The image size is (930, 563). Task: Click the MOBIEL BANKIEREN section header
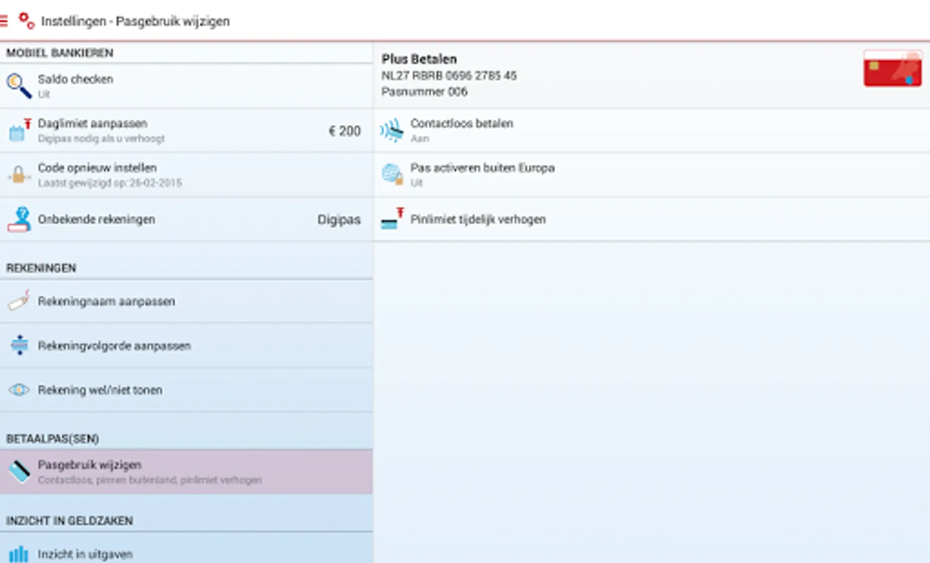[x=59, y=53]
